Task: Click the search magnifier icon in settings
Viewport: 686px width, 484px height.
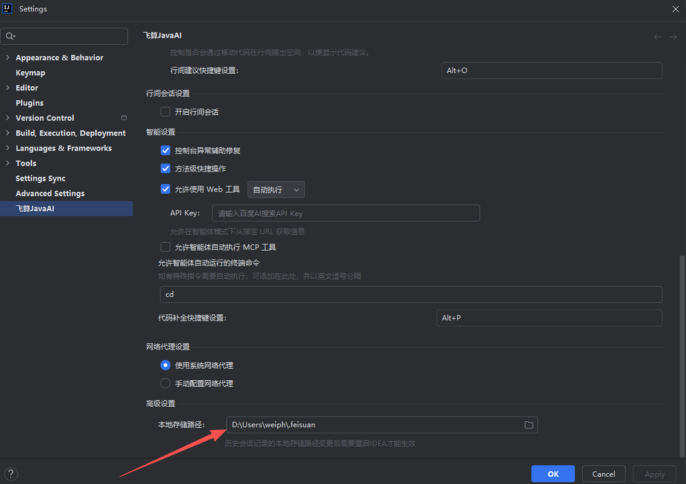Action: tap(10, 36)
